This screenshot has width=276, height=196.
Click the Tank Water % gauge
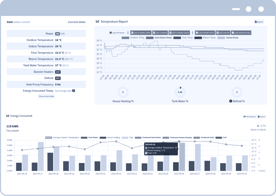[x=180, y=92]
